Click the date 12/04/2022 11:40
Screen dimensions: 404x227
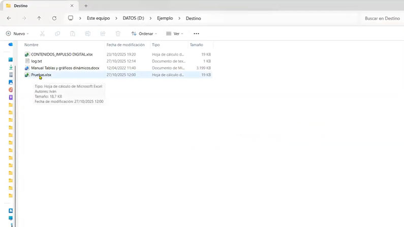coord(121,68)
